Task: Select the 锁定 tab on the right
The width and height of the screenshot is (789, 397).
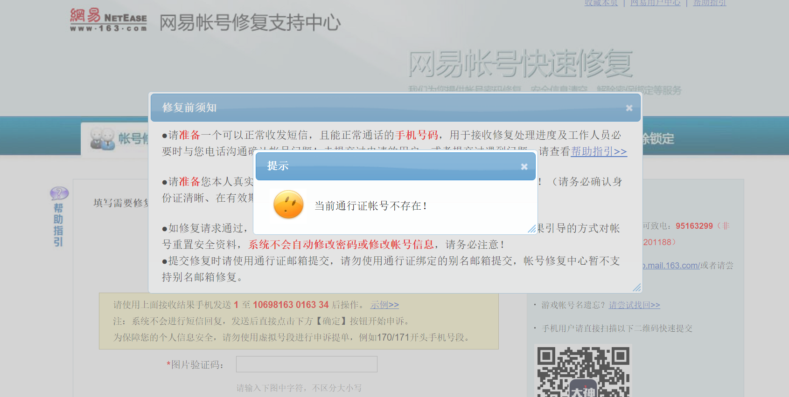Action: point(658,138)
